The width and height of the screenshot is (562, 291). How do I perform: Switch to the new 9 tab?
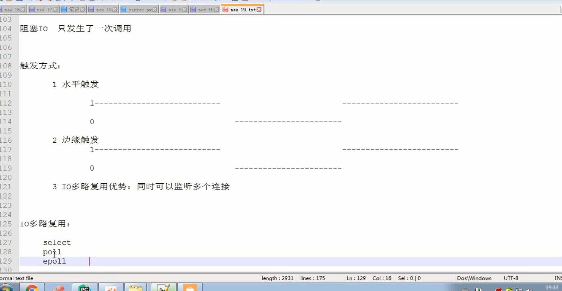(x=175, y=10)
